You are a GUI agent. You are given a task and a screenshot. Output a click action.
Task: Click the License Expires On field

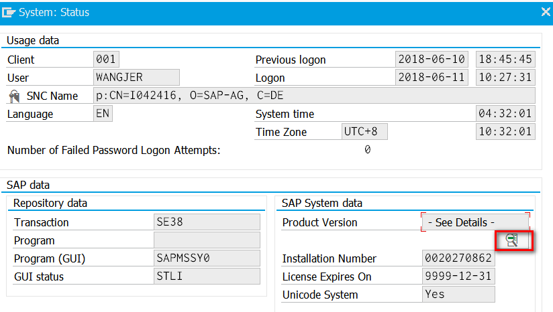[x=458, y=277]
